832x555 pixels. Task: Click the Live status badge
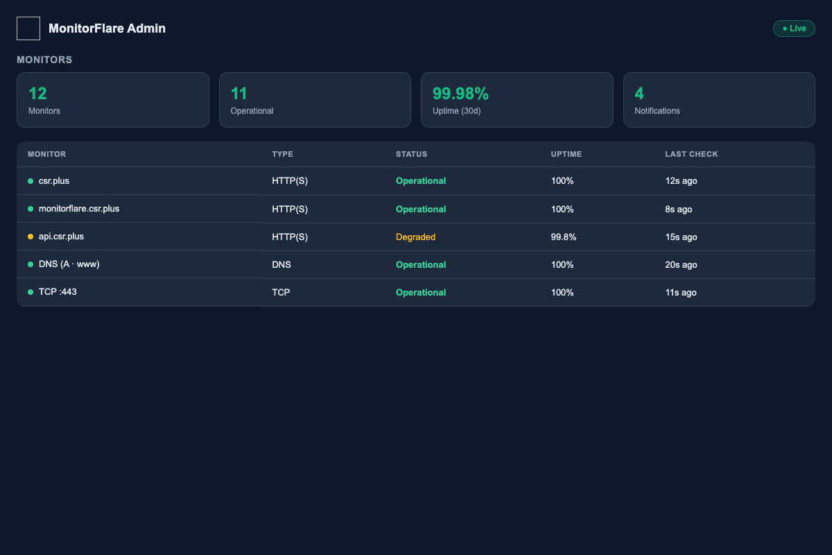pos(794,28)
